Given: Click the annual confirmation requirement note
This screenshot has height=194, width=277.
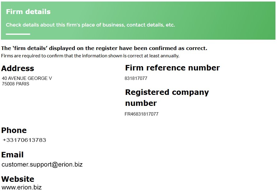Looking at the screenshot, I should (90, 56).
